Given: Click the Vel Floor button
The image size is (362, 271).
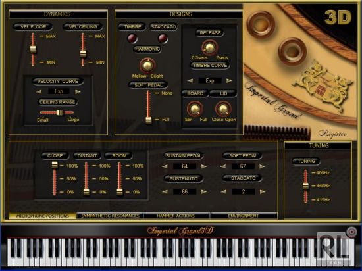Looking at the screenshot, I should 33,27.
